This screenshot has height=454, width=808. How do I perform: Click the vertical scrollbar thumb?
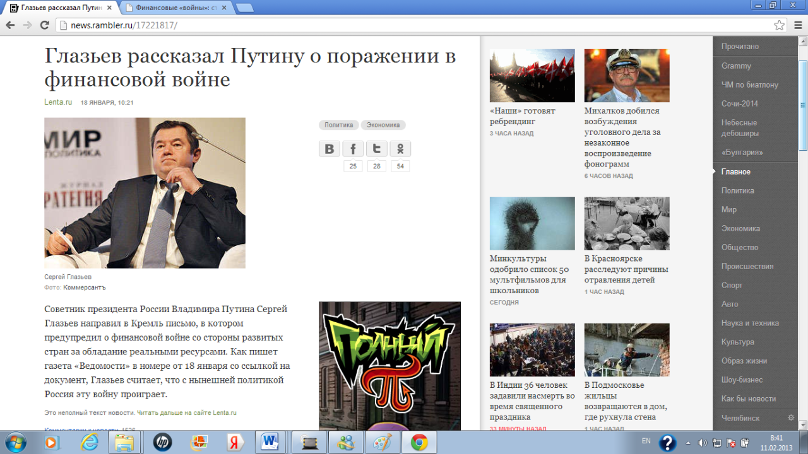(x=803, y=105)
